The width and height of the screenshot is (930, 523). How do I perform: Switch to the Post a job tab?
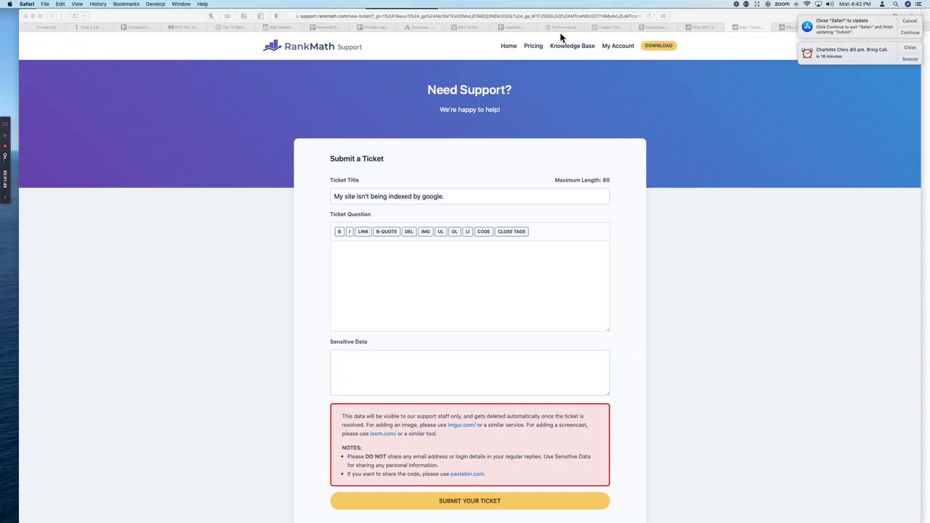(x=89, y=28)
